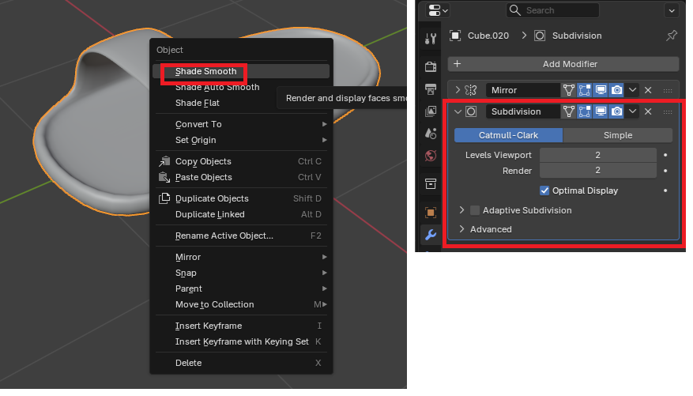Expand the Advanced section

(x=462, y=229)
